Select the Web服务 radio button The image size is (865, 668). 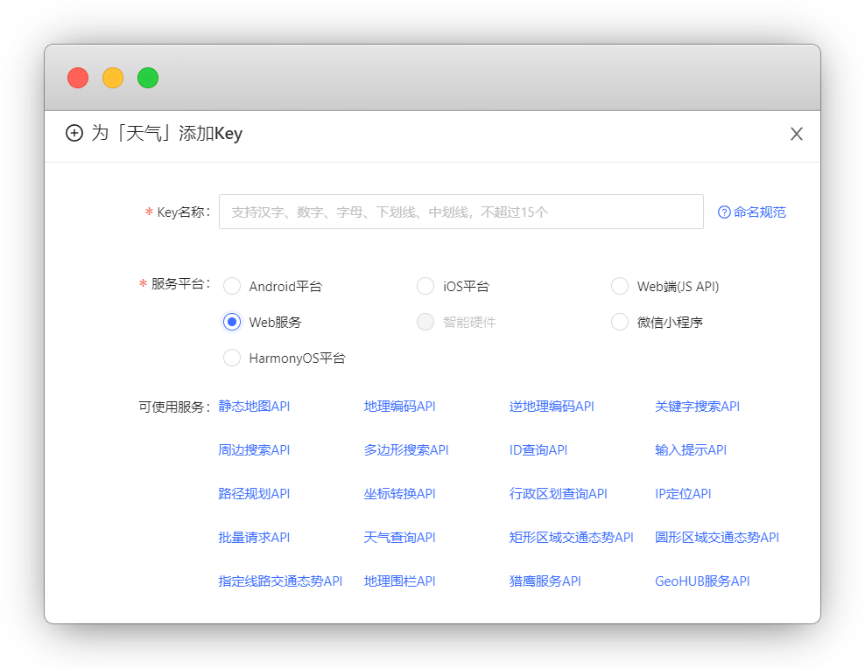232,322
